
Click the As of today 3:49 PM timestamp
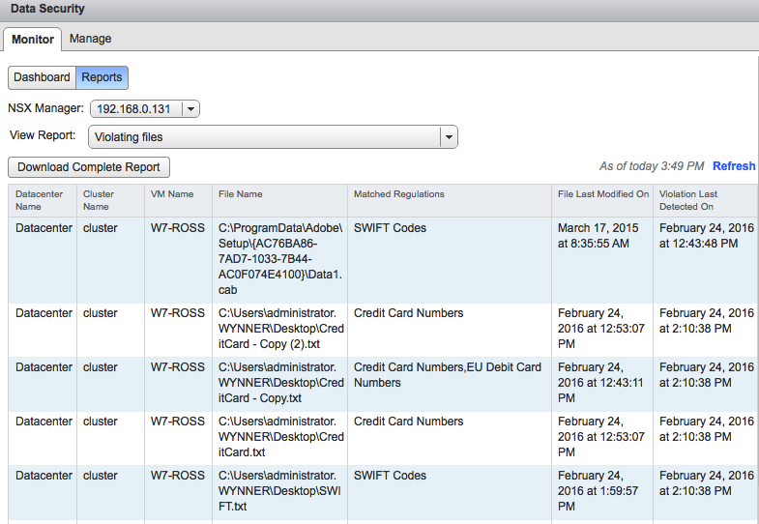652,166
